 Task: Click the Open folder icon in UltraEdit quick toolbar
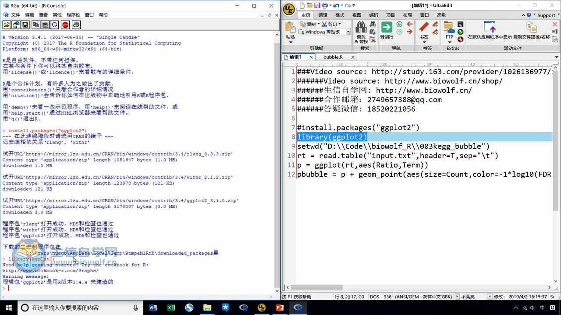pos(310,5)
